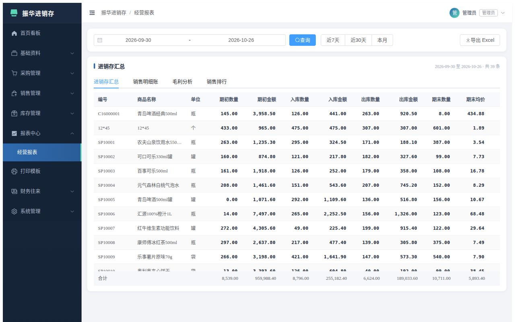Viewport: 515px width, 322px height.
Task: Click the 财务往来 money icon
Action: coord(14,191)
